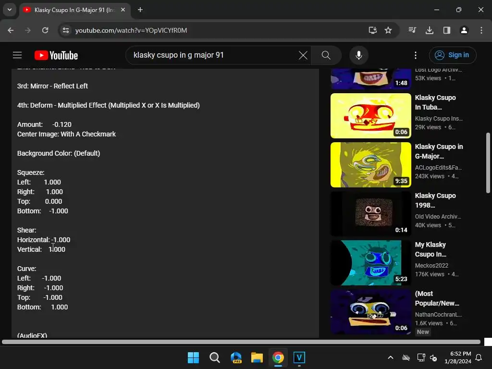Open Klasky Csupo In Tuba video title
The height and width of the screenshot is (369, 492).
pyautogui.click(x=435, y=102)
